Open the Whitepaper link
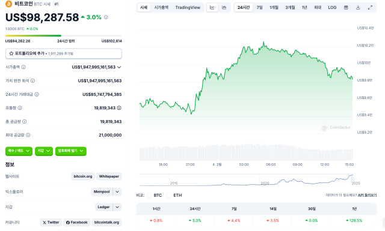385x231 pixels. pos(109,176)
